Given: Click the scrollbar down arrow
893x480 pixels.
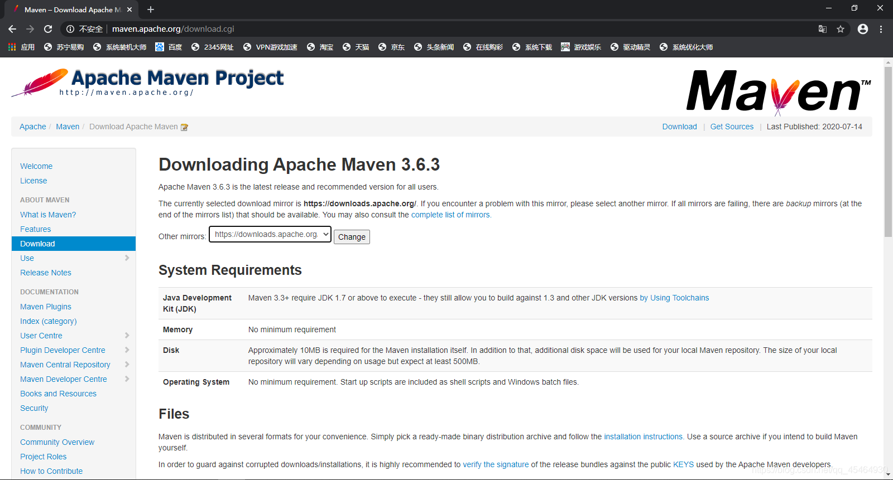Looking at the screenshot, I should point(888,474).
